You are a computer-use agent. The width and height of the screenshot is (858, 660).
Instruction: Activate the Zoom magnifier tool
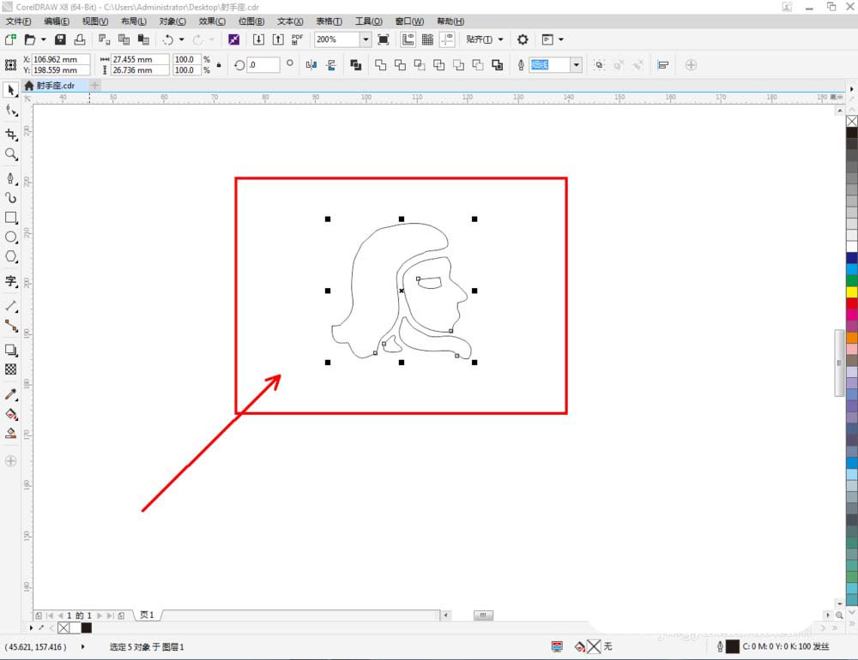pyautogui.click(x=10, y=154)
